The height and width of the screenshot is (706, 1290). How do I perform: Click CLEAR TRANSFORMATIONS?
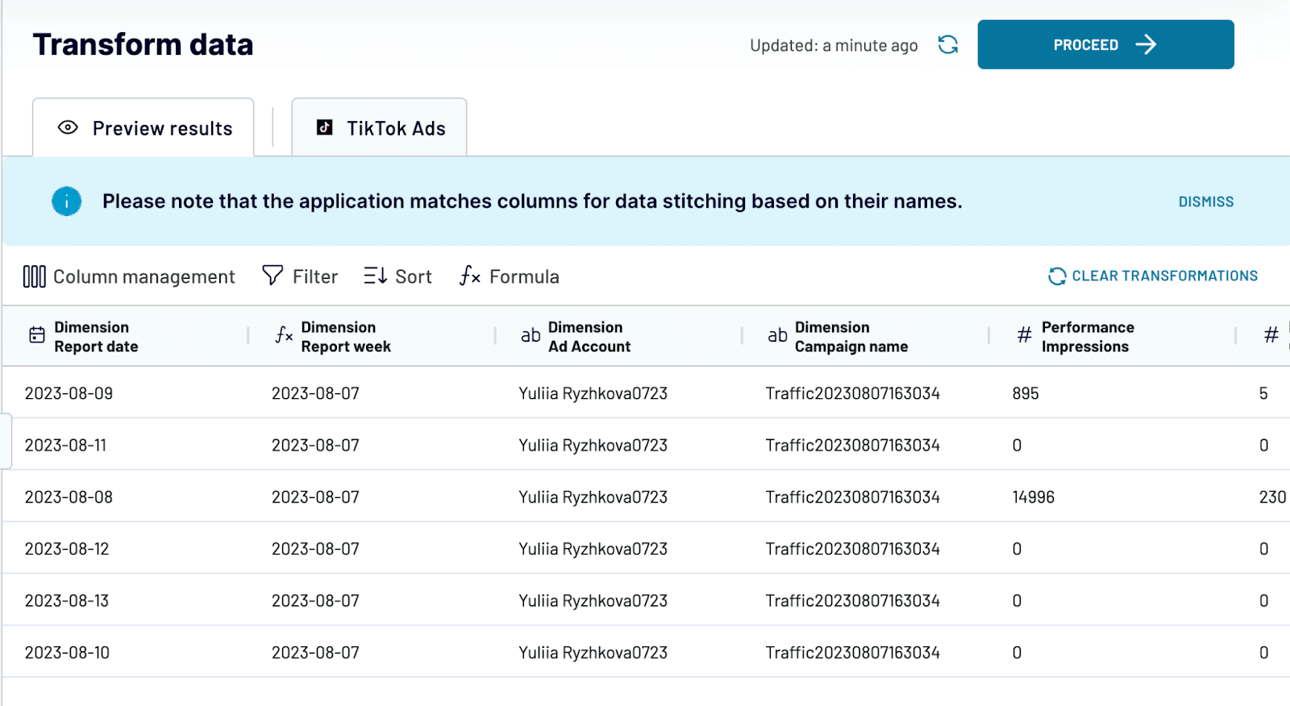[1153, 276]
